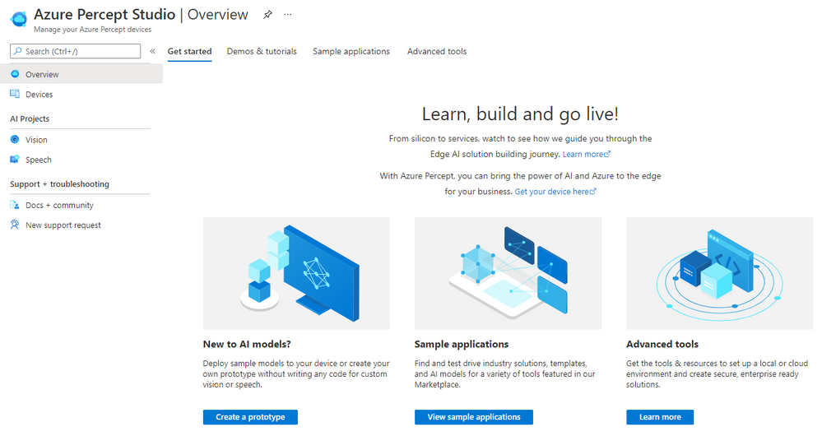Collapse the sidebar with double chevron
The width and height of the screenshot is (822, 436).
pos(152,51)
